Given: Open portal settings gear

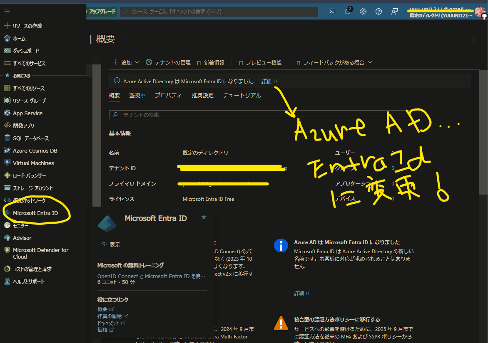Looking at the screenshot, I should click(x=363, y=12).
